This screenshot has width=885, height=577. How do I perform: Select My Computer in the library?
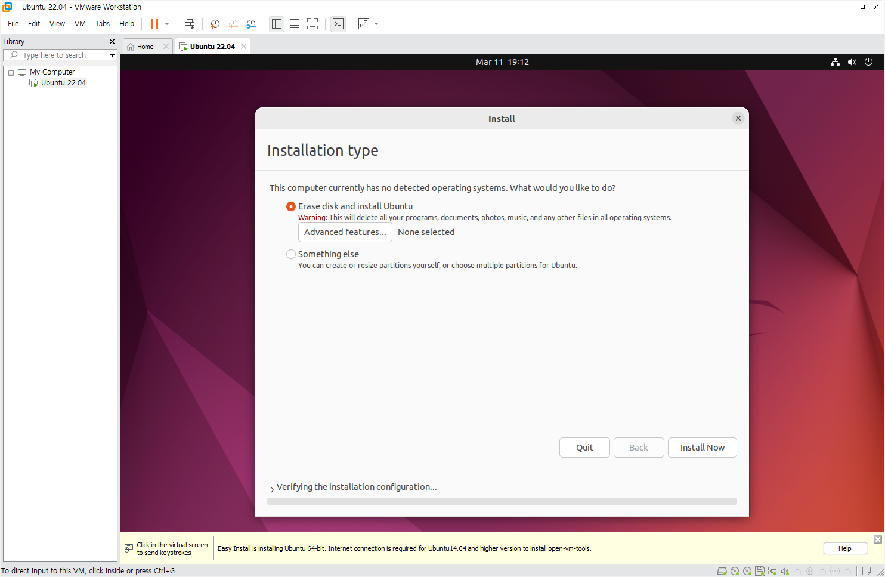[52, 72]
